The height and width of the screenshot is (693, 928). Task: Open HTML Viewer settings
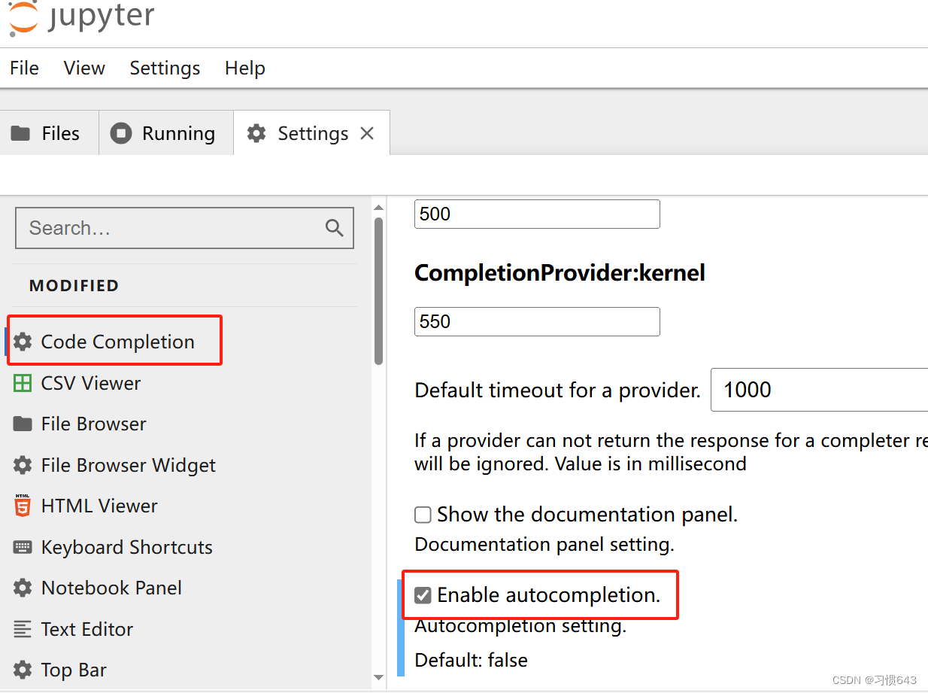click(99, 506)
